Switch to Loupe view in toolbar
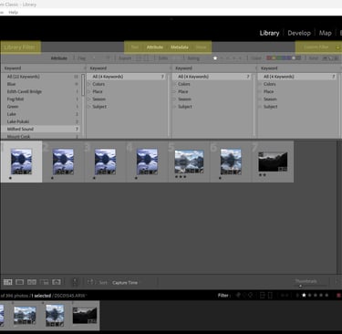Screen dimensions: 342x334 click(x=20, y=282)
